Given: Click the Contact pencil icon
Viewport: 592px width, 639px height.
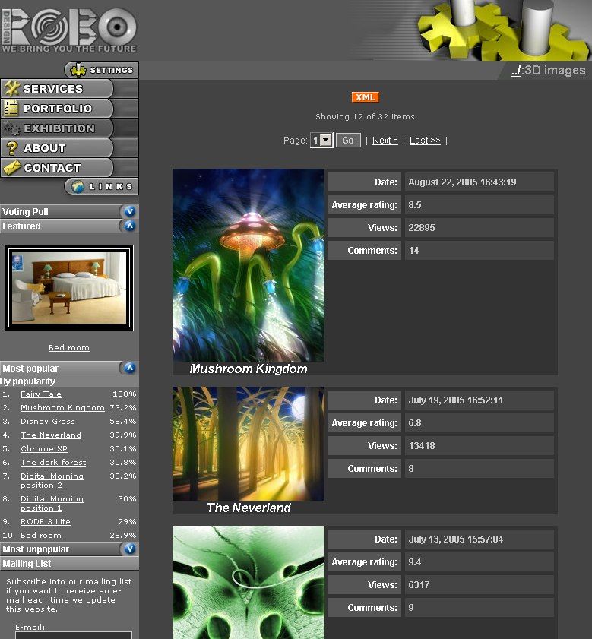Looking at the screenshot, I should (x=11, y=168).
